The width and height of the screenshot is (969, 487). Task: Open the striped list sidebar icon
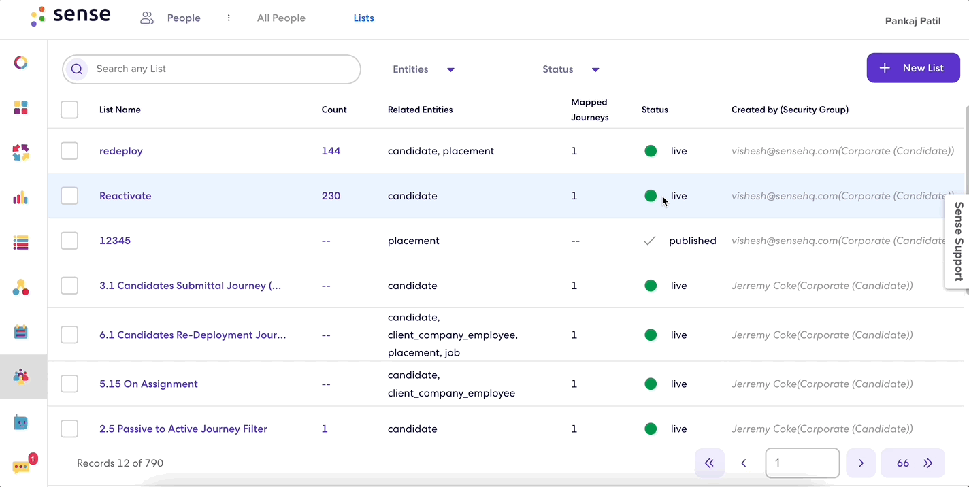pyautogui.click(x=21, y=243)
